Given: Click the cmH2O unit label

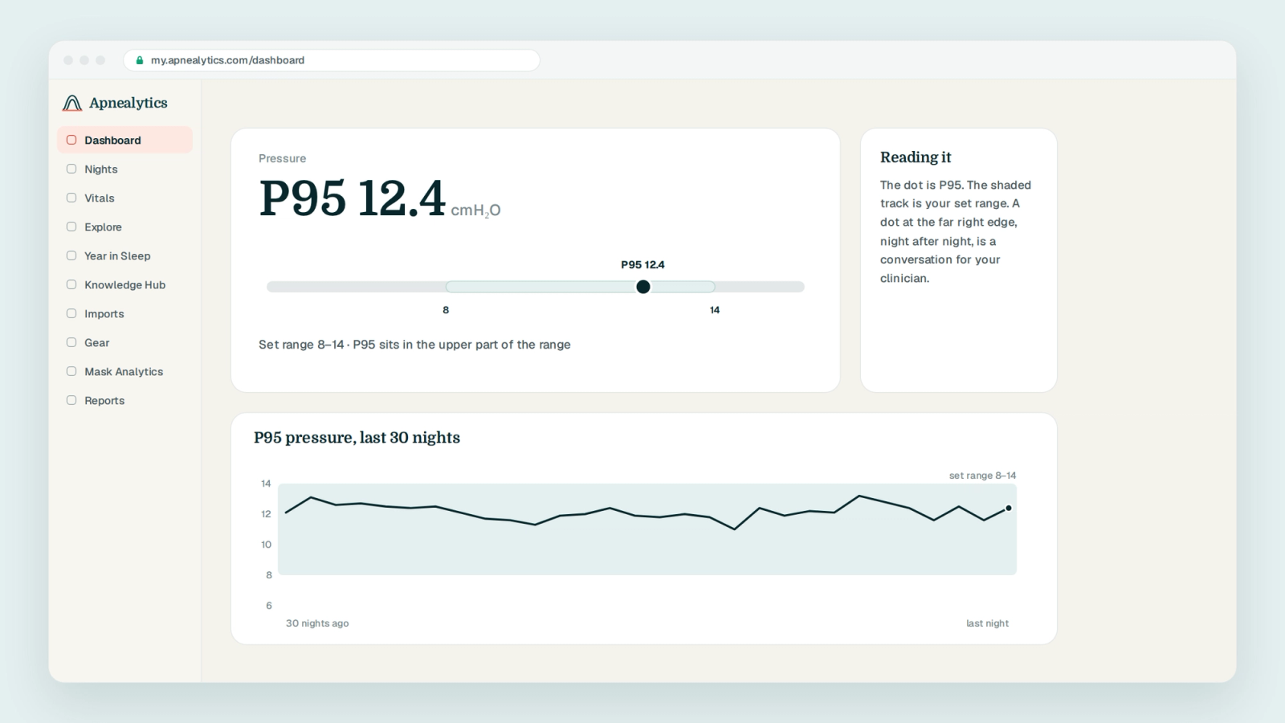Looking at the screenshot, I should point(475,210).
